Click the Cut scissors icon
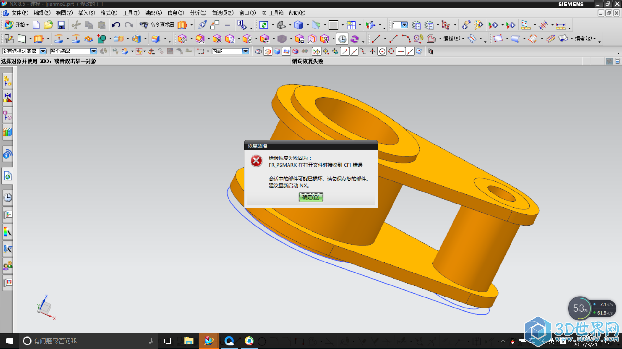The image size is (622, 349). click(76, 25)
